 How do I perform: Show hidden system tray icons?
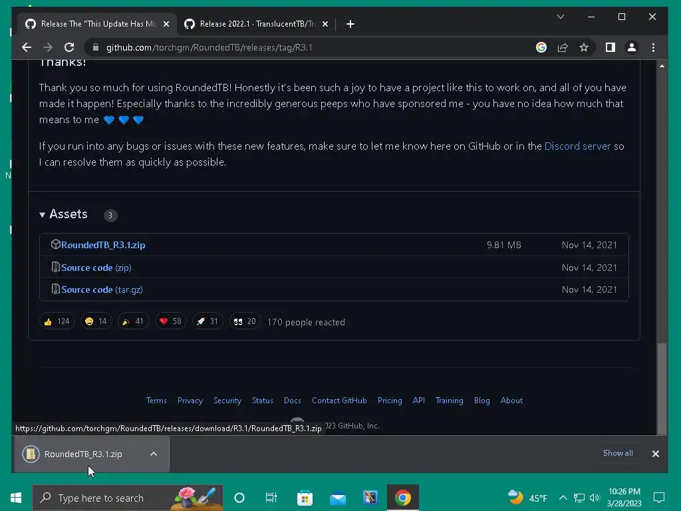[x=563, y=498]
